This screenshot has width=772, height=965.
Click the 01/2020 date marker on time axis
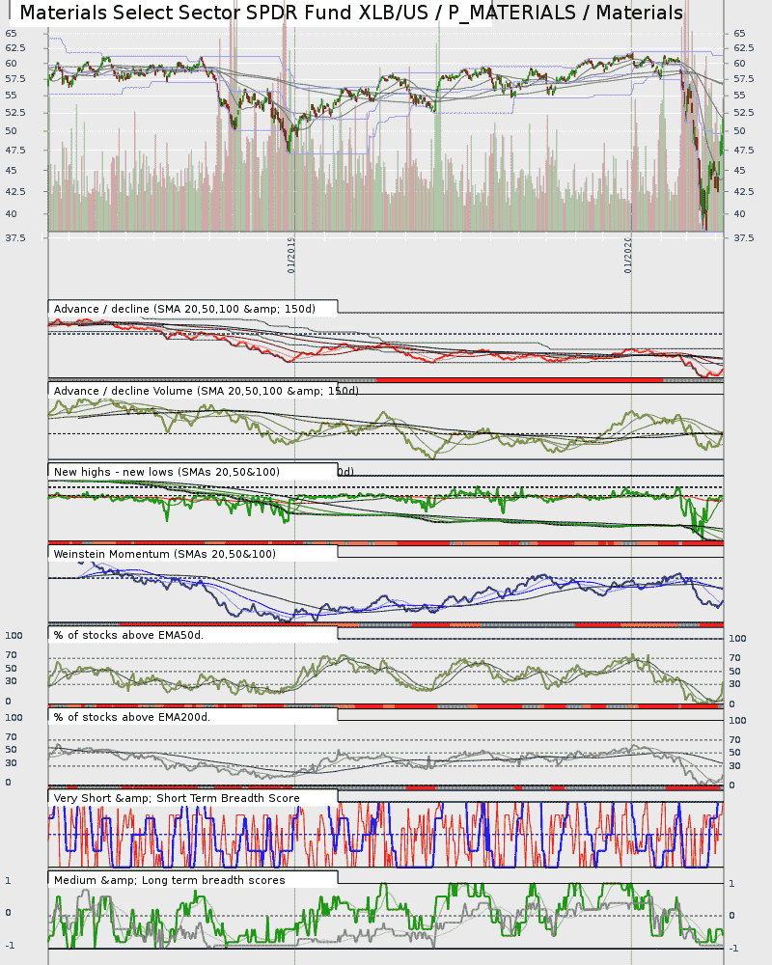pos(628,256)
